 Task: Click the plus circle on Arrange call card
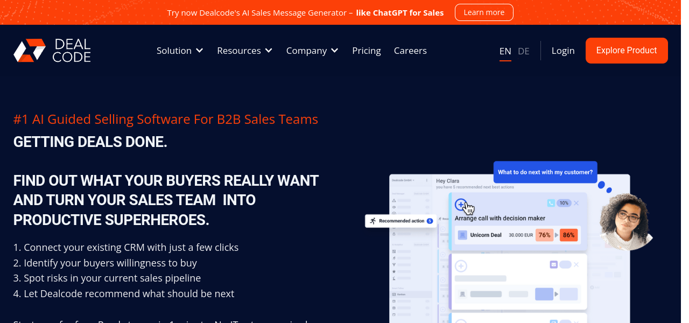pyautogui.click(x=461, y=204)
